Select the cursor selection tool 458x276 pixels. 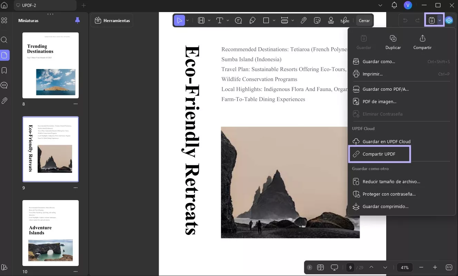(179, 20)
